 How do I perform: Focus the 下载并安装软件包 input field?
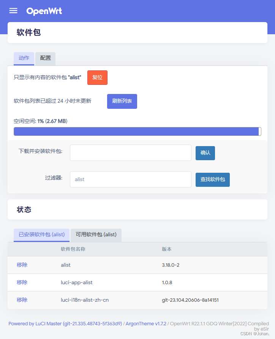[x=131, y=153]
